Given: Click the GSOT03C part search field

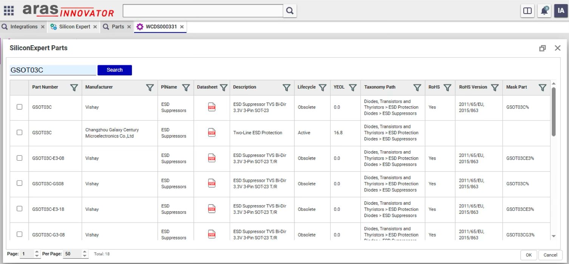Looking at the screenshot, I should click(53, 70).
